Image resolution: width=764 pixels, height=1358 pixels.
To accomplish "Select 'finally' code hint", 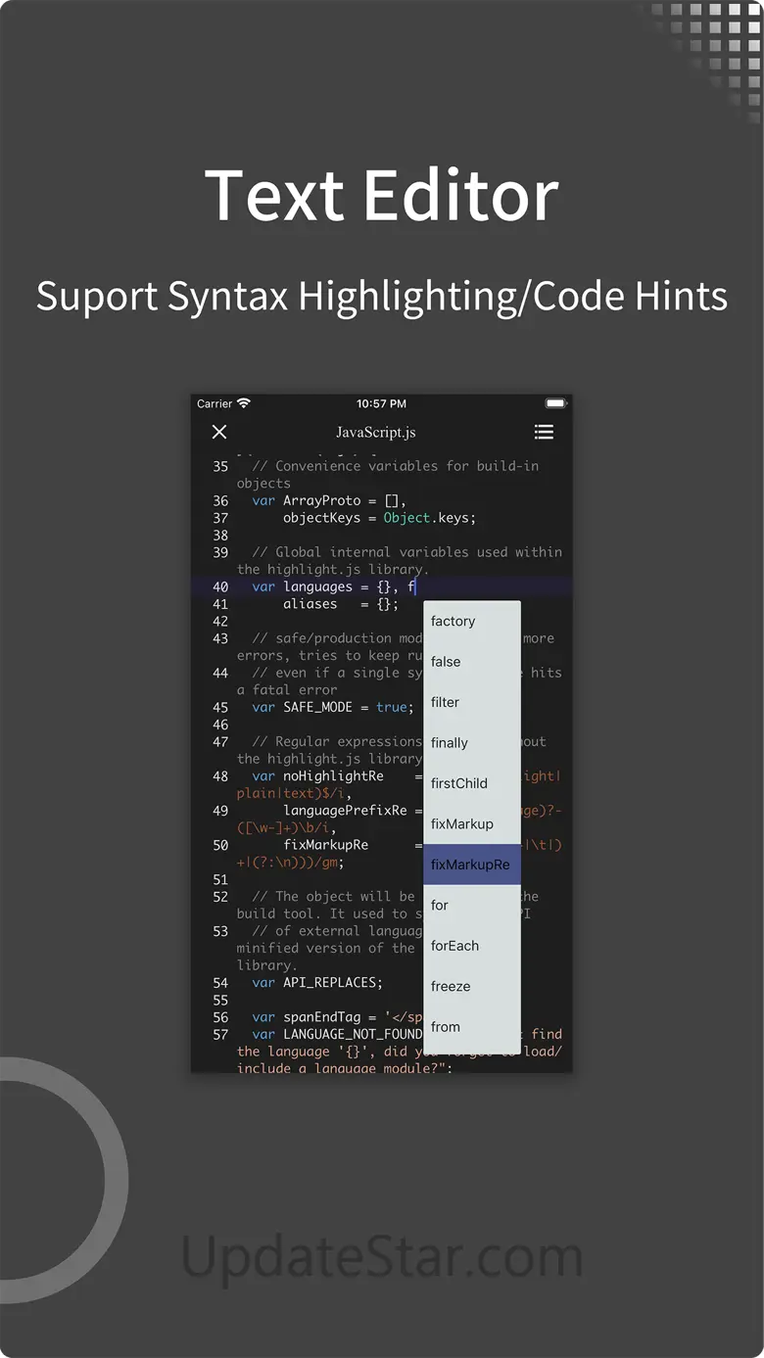I will [471, 743].
